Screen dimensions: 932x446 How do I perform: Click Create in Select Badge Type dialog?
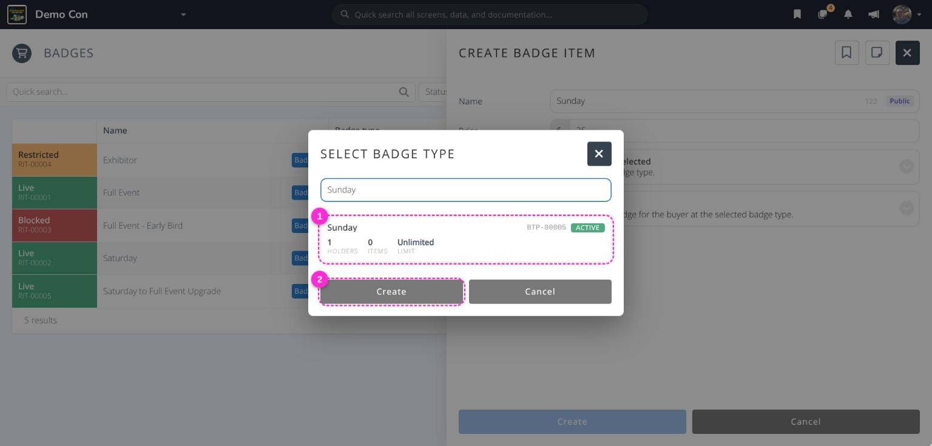pos(391,292)
